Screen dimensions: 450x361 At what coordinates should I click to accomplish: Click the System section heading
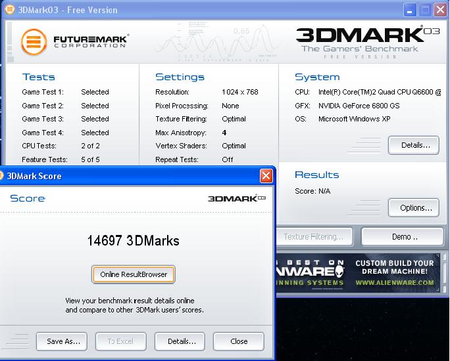coord(317,77)
